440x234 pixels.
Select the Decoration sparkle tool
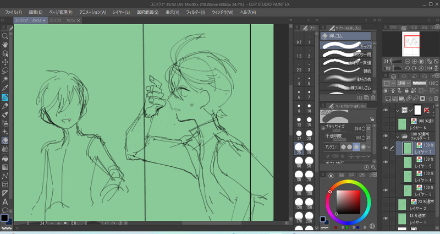[5, 132]
